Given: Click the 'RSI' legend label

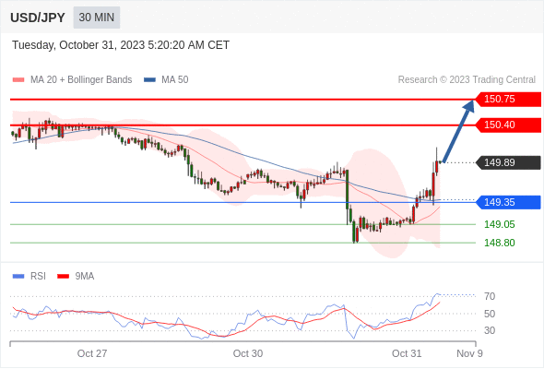Looking at the screenshot, I should click(38, 277).
